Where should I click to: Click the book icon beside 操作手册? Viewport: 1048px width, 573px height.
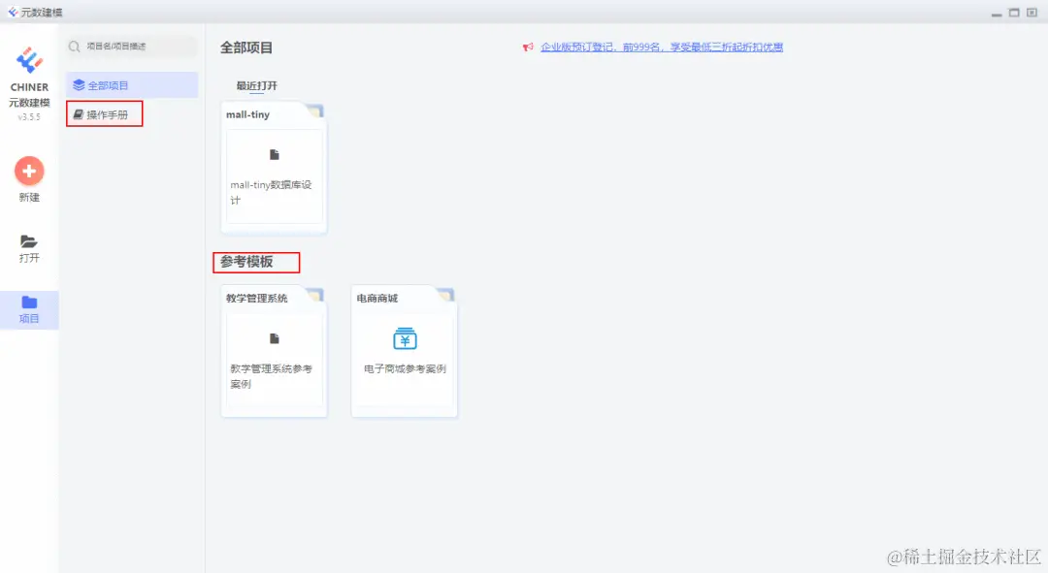coord(77,113)
